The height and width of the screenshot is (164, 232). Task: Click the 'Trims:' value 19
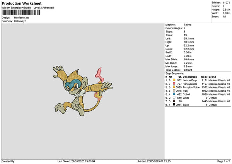point(185,35)
